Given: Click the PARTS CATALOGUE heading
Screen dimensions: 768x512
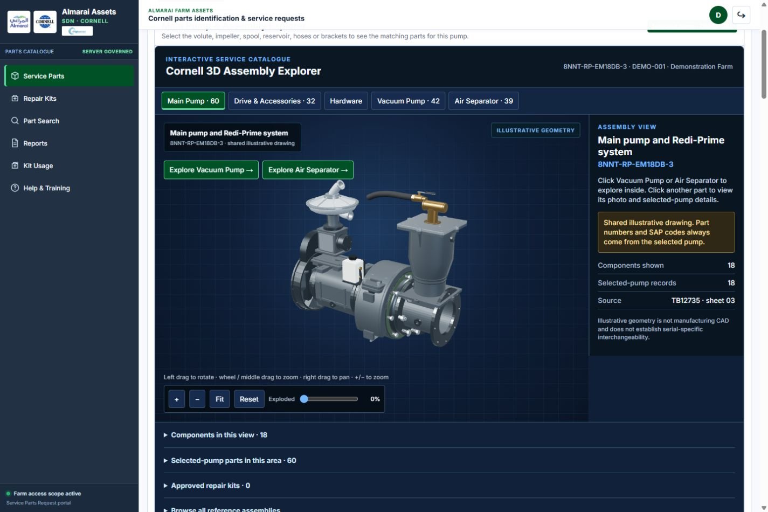Looking at the screenshot, I should click(x=30, y=52).
